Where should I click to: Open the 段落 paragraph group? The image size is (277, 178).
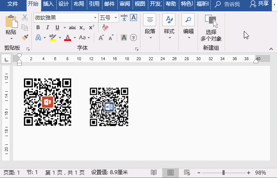point(150,27)
